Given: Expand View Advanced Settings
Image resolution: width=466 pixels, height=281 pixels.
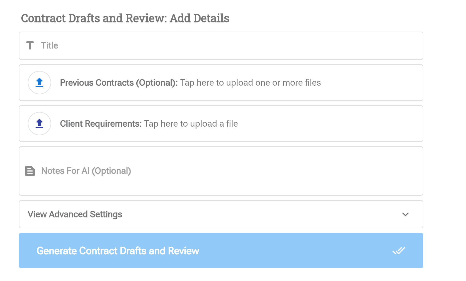Looking at the screenshot, I should point(75,214).
